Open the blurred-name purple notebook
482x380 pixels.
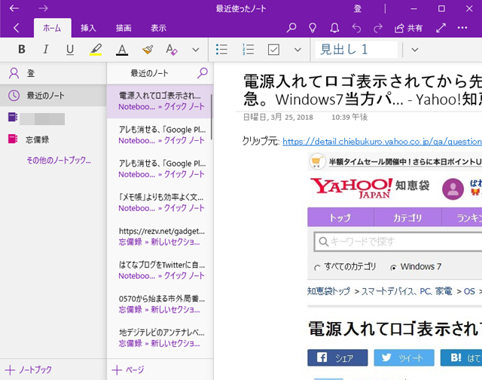click(37, 118)
